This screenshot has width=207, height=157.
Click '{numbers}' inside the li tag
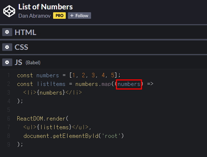click(x=51, y=93)
